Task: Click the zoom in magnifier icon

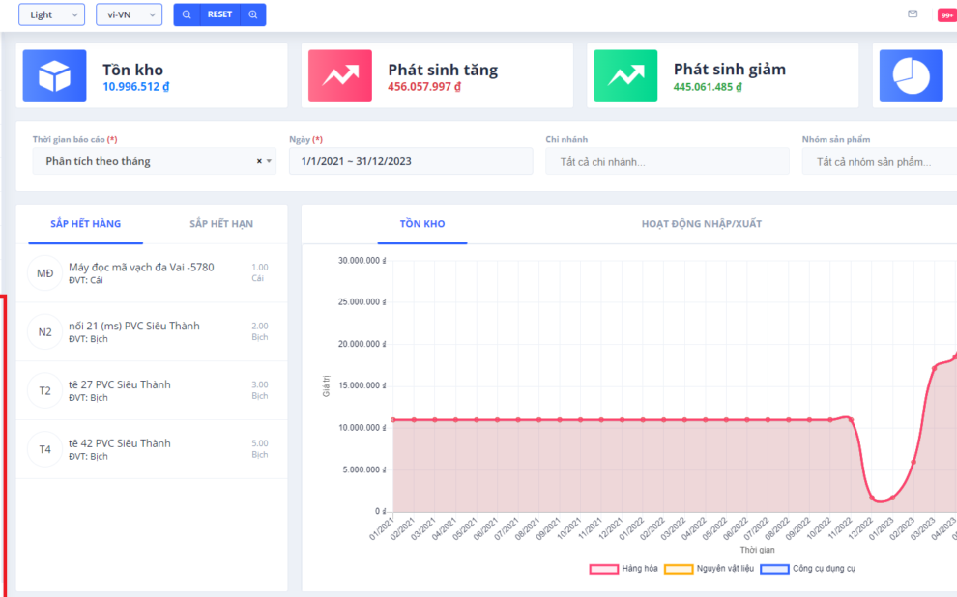Action: click(253, 14)
